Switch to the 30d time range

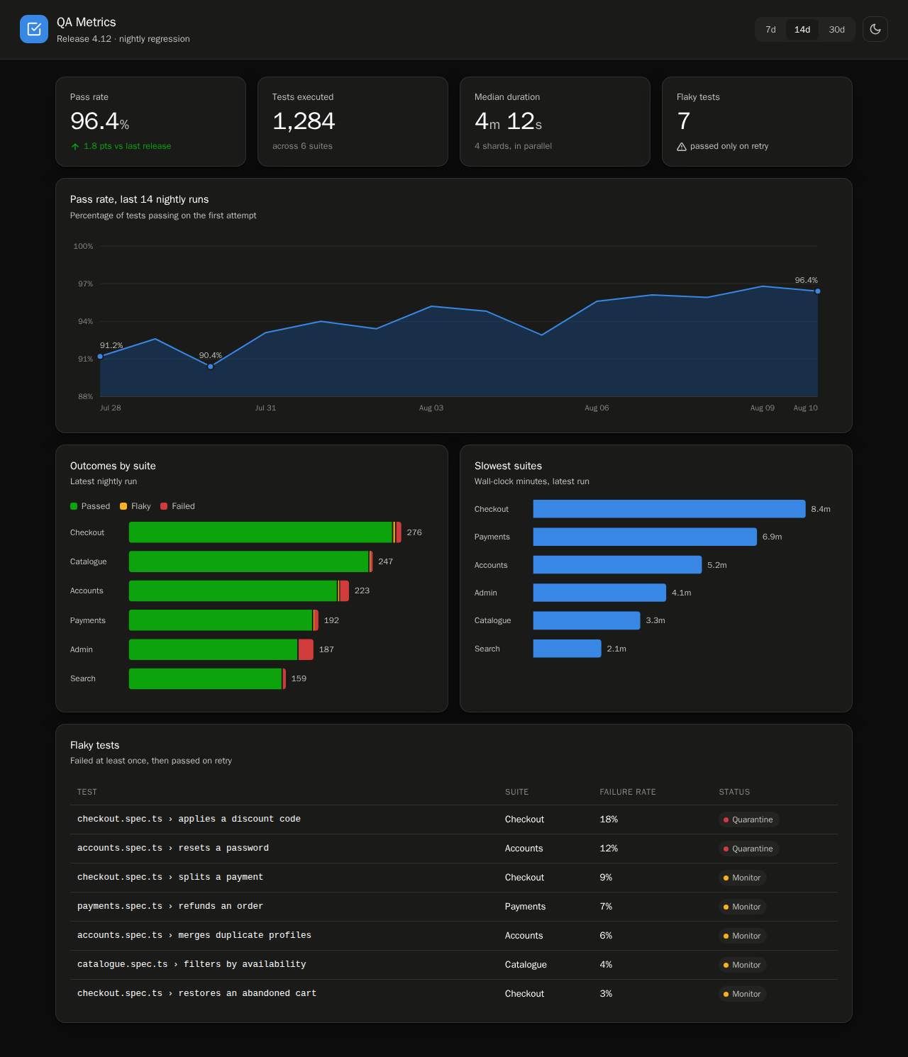click(837, 29)
